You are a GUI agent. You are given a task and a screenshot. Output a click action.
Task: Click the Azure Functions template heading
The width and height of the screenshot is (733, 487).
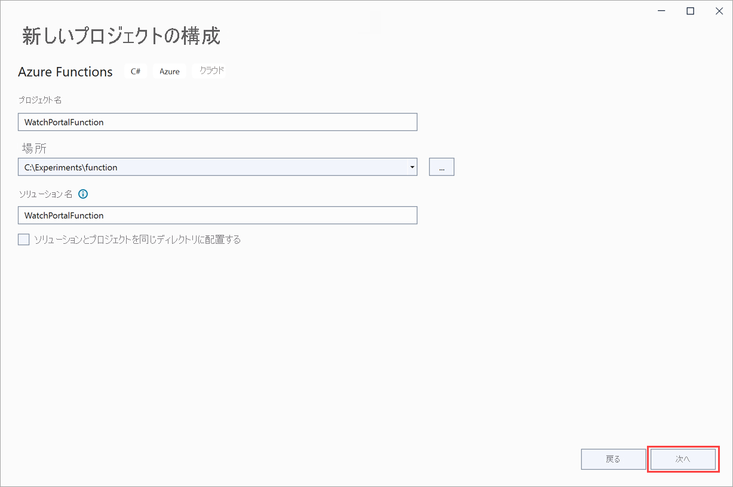click(66, 72)
